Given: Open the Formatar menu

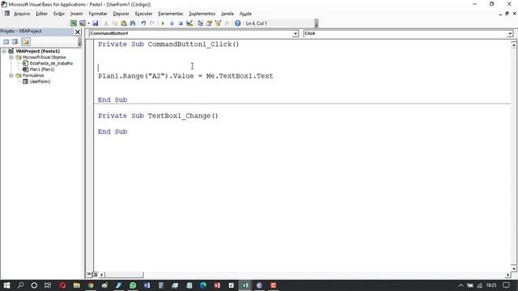Looking at the screenshot, I should tap(98, 14).
